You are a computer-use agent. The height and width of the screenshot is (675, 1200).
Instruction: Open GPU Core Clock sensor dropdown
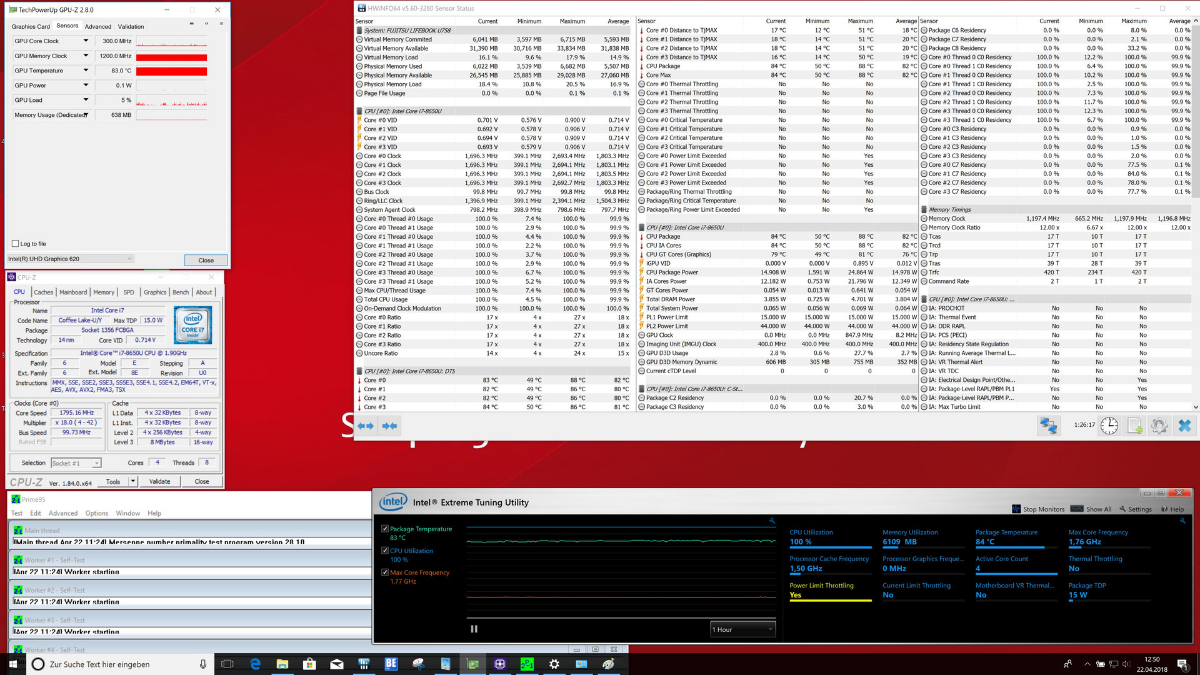pyautogui.click(x=86, y=41)
